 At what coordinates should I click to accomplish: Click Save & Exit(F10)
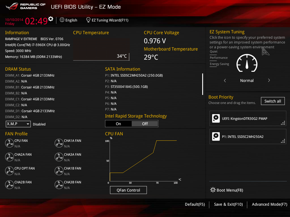pos(228,204)
